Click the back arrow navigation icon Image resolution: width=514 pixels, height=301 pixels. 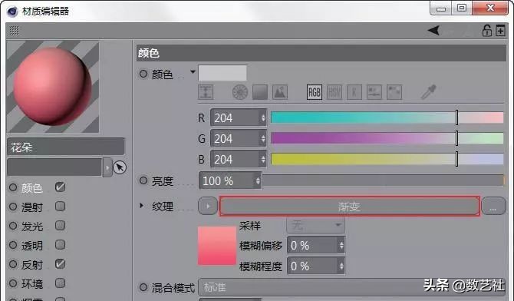pos(433,31)
